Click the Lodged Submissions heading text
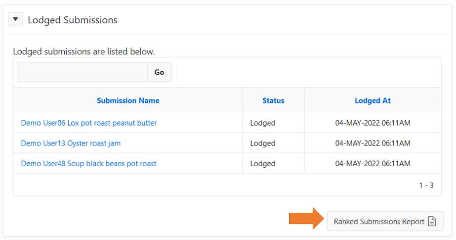The width and height of the screenshot is (456, 240). [73, 20]
